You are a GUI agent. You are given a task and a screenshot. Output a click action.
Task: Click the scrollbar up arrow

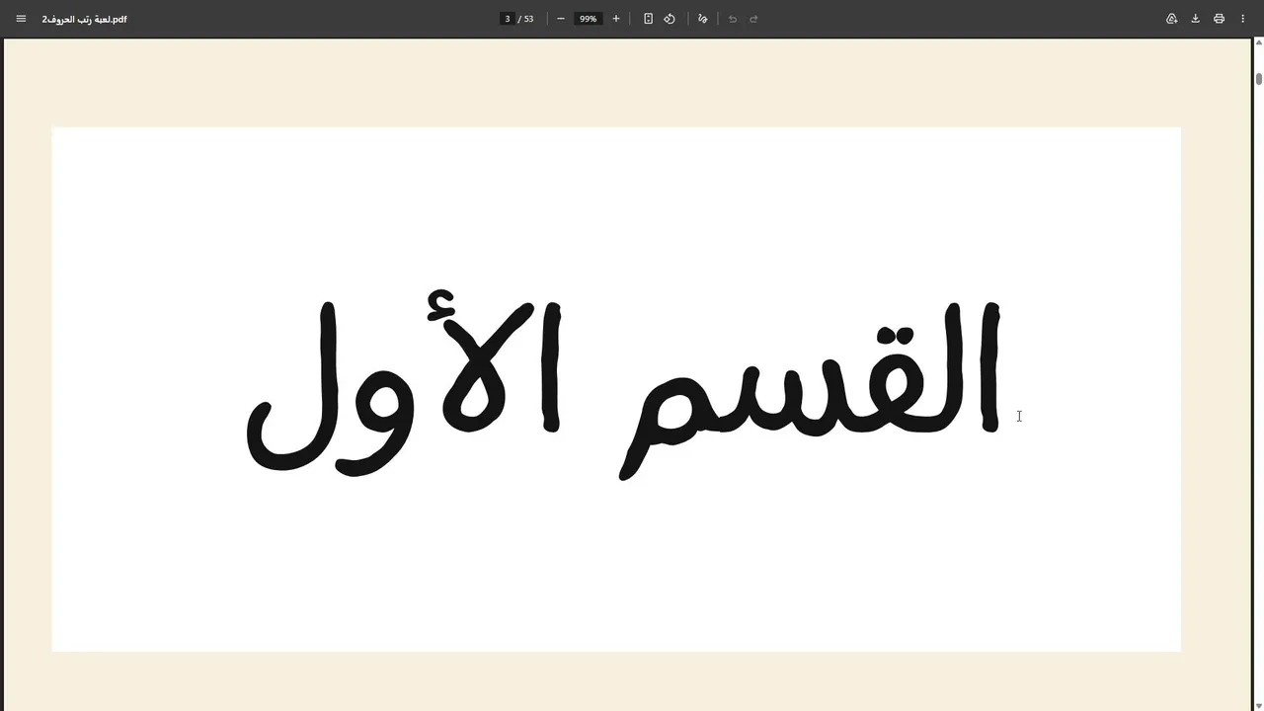pyautogui.click(x=1259, y=42)
